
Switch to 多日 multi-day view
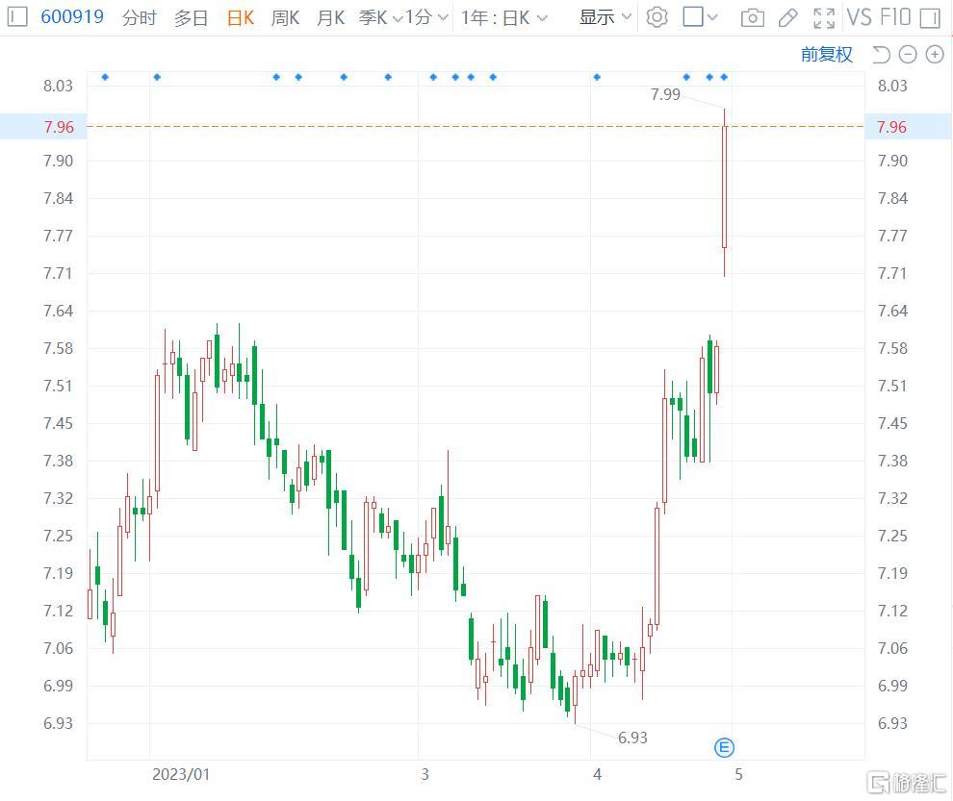tap(191, 17)
